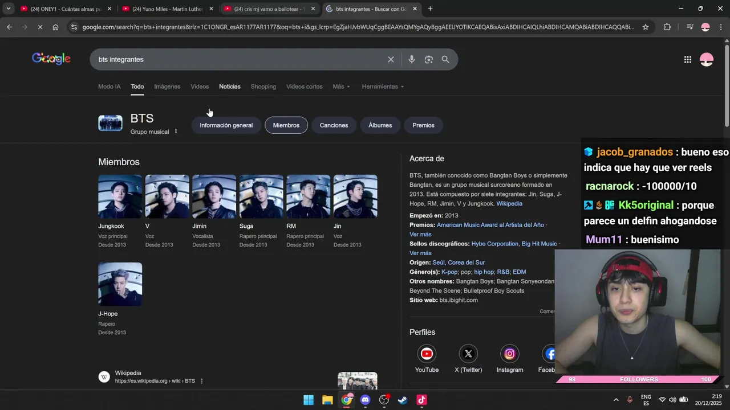The height and width of the screenshot is (410, 730).
Task: Expand Ver más under Sellos discográficos
Action: click(x=420, y=253)
